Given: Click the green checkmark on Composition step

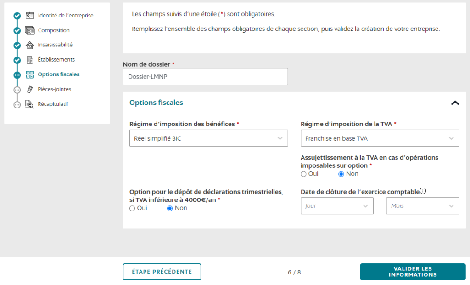Looking at the screenshot, I should click(x=17, y=30).
